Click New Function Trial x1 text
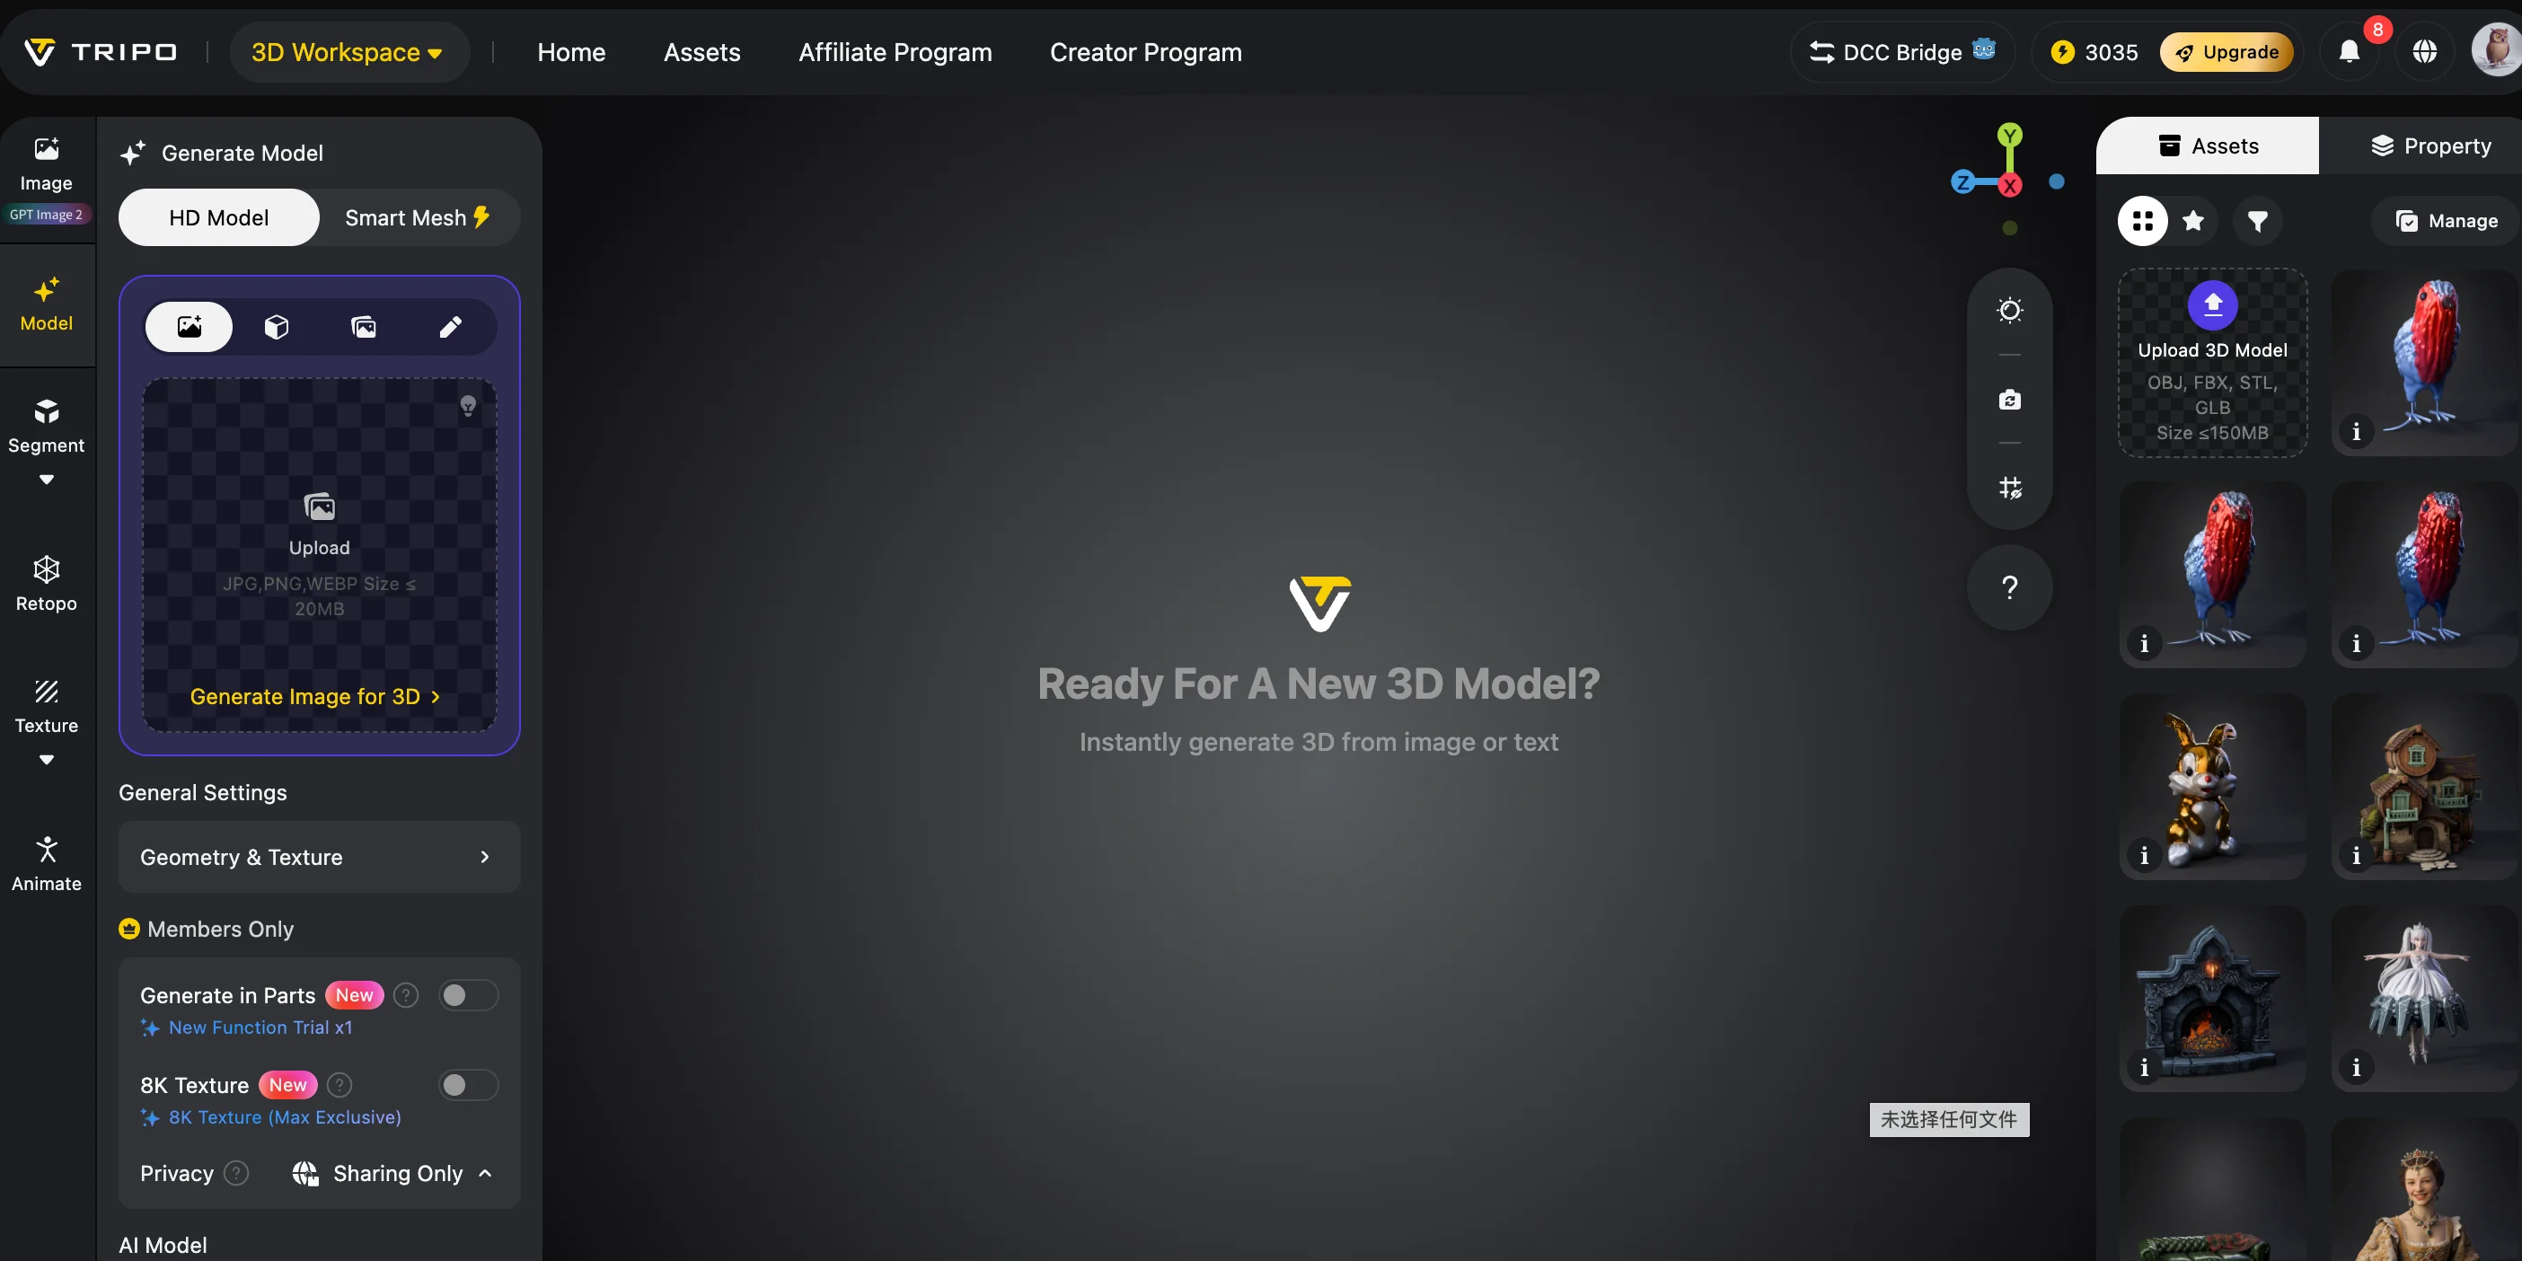Screen dimensions: 2522x1261 [x=260, y=1027]
